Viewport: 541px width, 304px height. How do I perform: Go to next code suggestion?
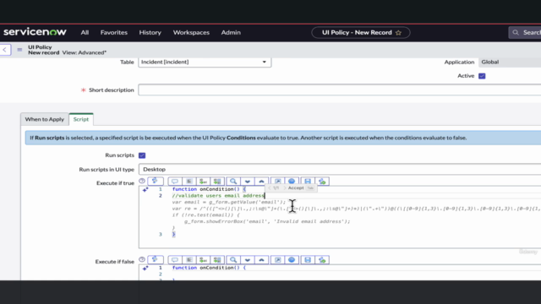click(x=285, y=188)
